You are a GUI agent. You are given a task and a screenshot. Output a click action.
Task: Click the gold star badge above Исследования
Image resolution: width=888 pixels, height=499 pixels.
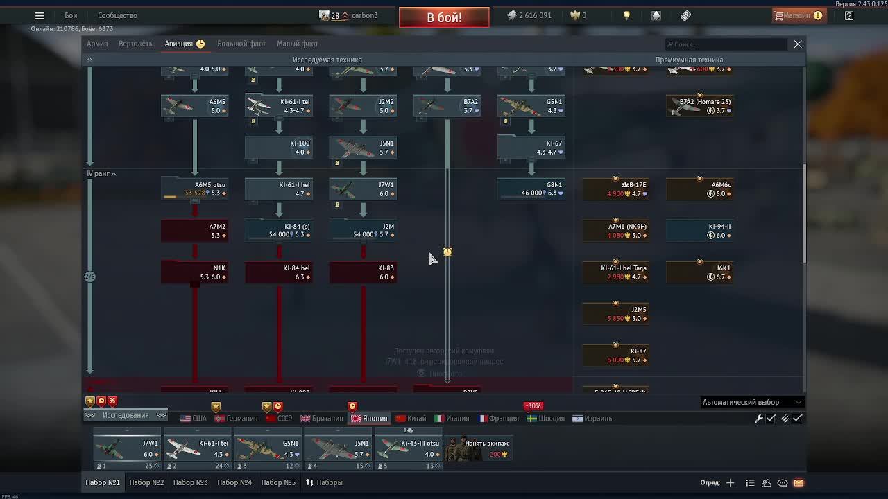pyautogui.click(x=90, y=401)
